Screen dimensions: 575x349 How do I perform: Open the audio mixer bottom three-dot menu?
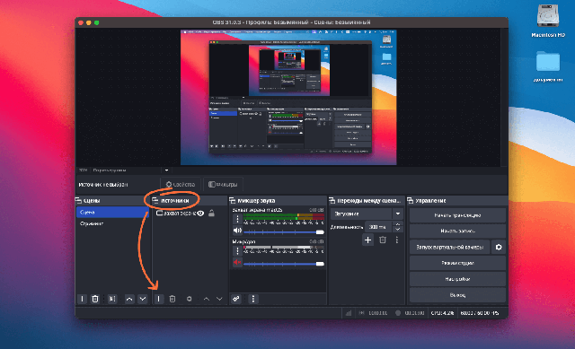[x=253, y=299]
